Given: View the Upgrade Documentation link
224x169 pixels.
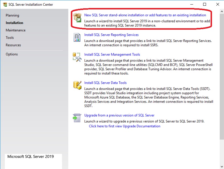Looking at the screenshot, I should click(125, 126).
